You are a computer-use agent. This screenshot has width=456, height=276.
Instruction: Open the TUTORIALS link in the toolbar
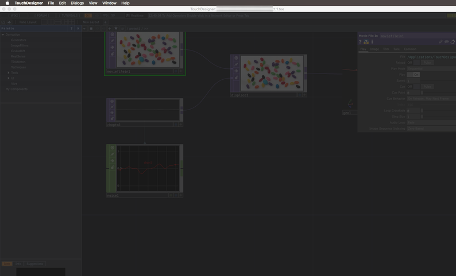coord(68,15)
